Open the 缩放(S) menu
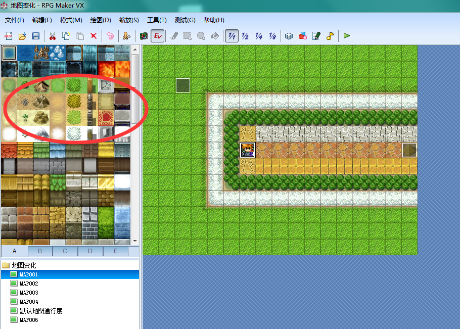The height and width of the screenshot is (329, 460). (129, 20)
